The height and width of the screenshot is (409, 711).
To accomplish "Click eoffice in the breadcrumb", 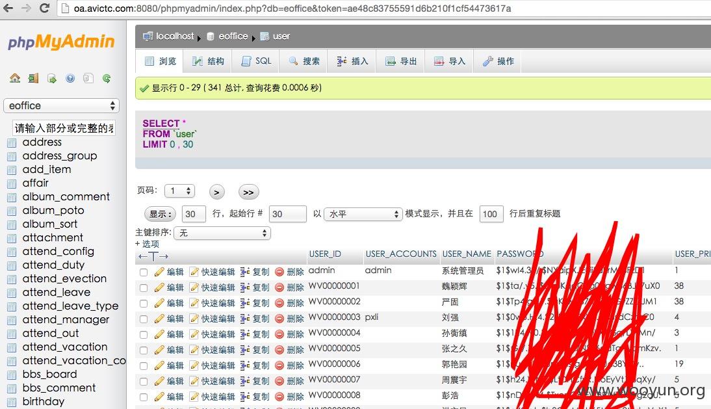I will pyautogui.click(x=233, y=36).
